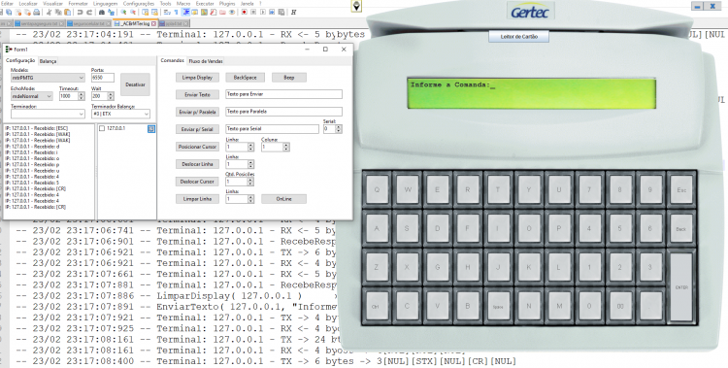Click the Enviar Texto button
Screen dimensions: 728x368
click(197, 95)
